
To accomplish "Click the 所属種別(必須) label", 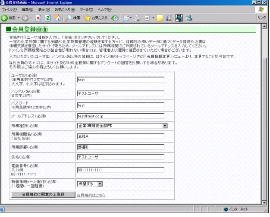I will (x=25, y=126).
